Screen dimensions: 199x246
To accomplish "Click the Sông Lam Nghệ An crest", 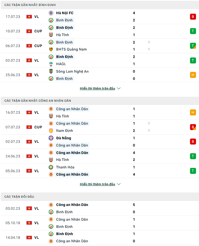I will 51,71.
